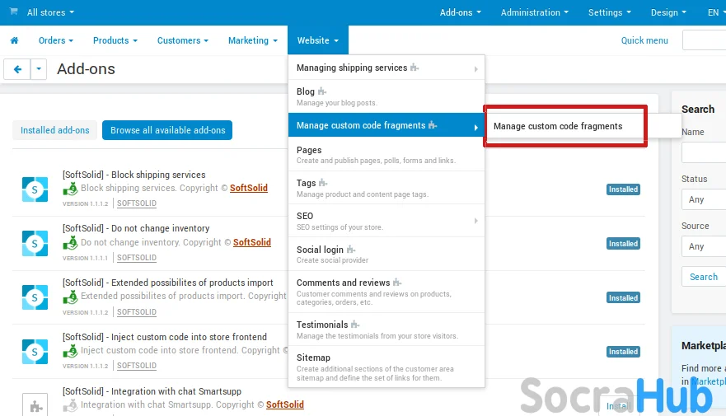Open the Smartsupp chat integration puzzle icon

35,405
